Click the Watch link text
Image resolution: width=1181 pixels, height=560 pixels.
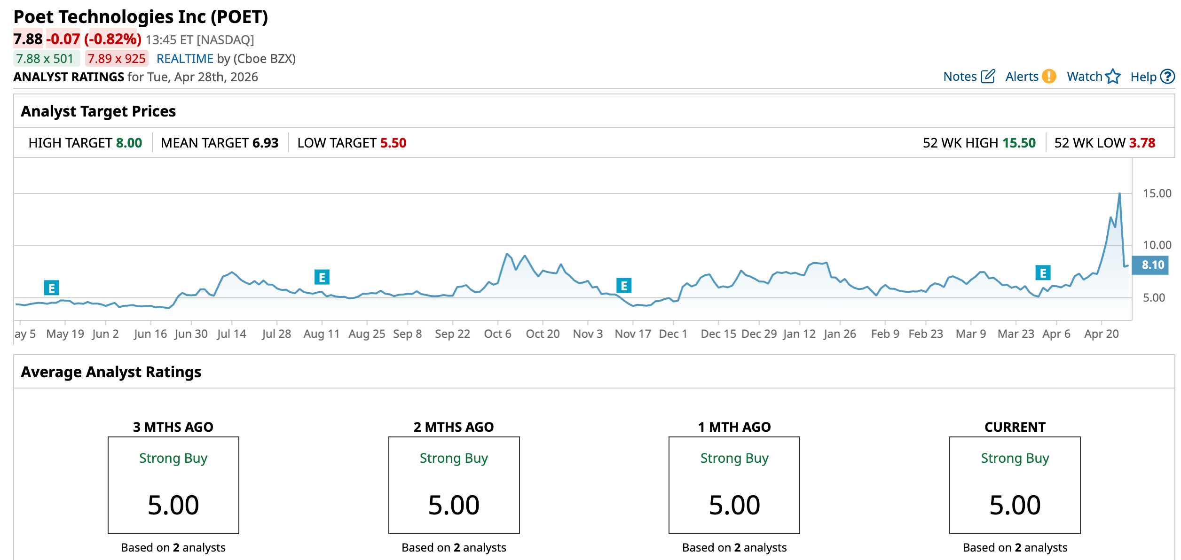coord(1084,77)
